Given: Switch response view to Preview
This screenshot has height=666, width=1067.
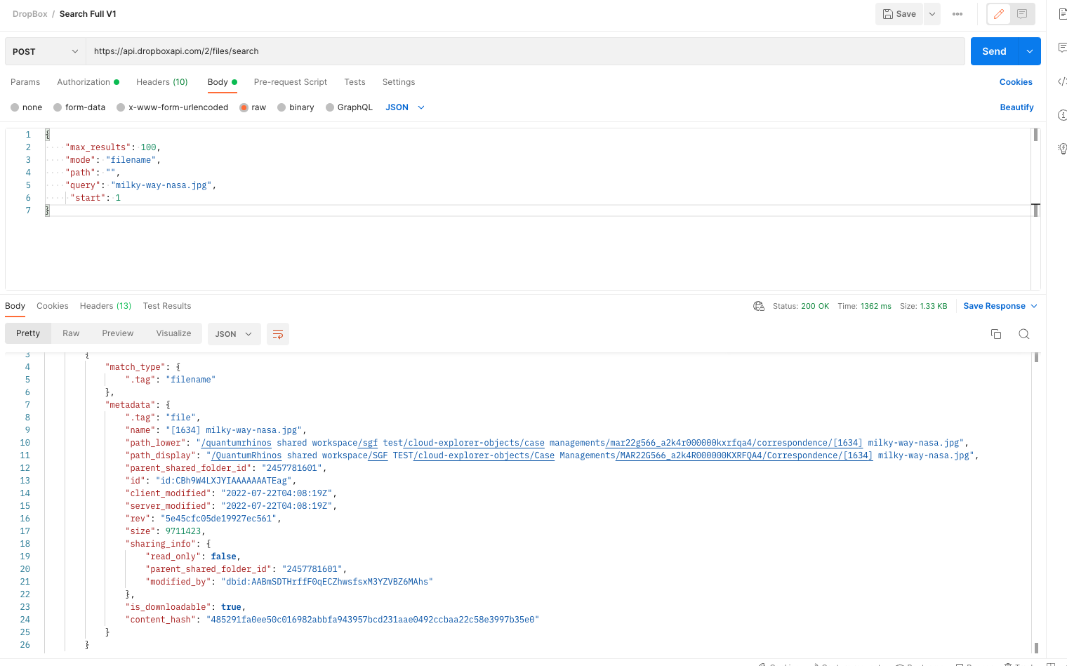Looking at the screenshot, I should [117, 333].
